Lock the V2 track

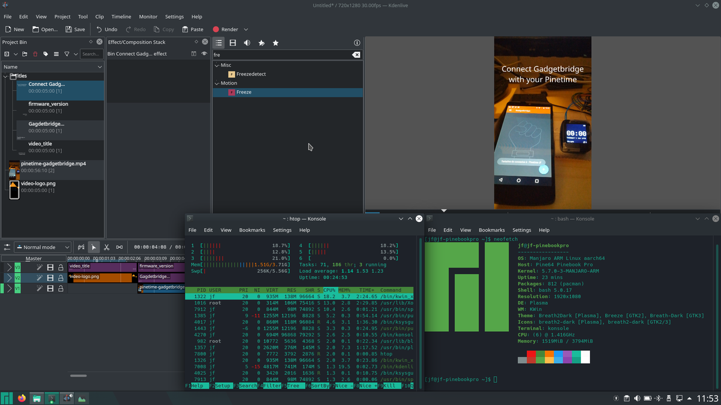click(61, 278)
